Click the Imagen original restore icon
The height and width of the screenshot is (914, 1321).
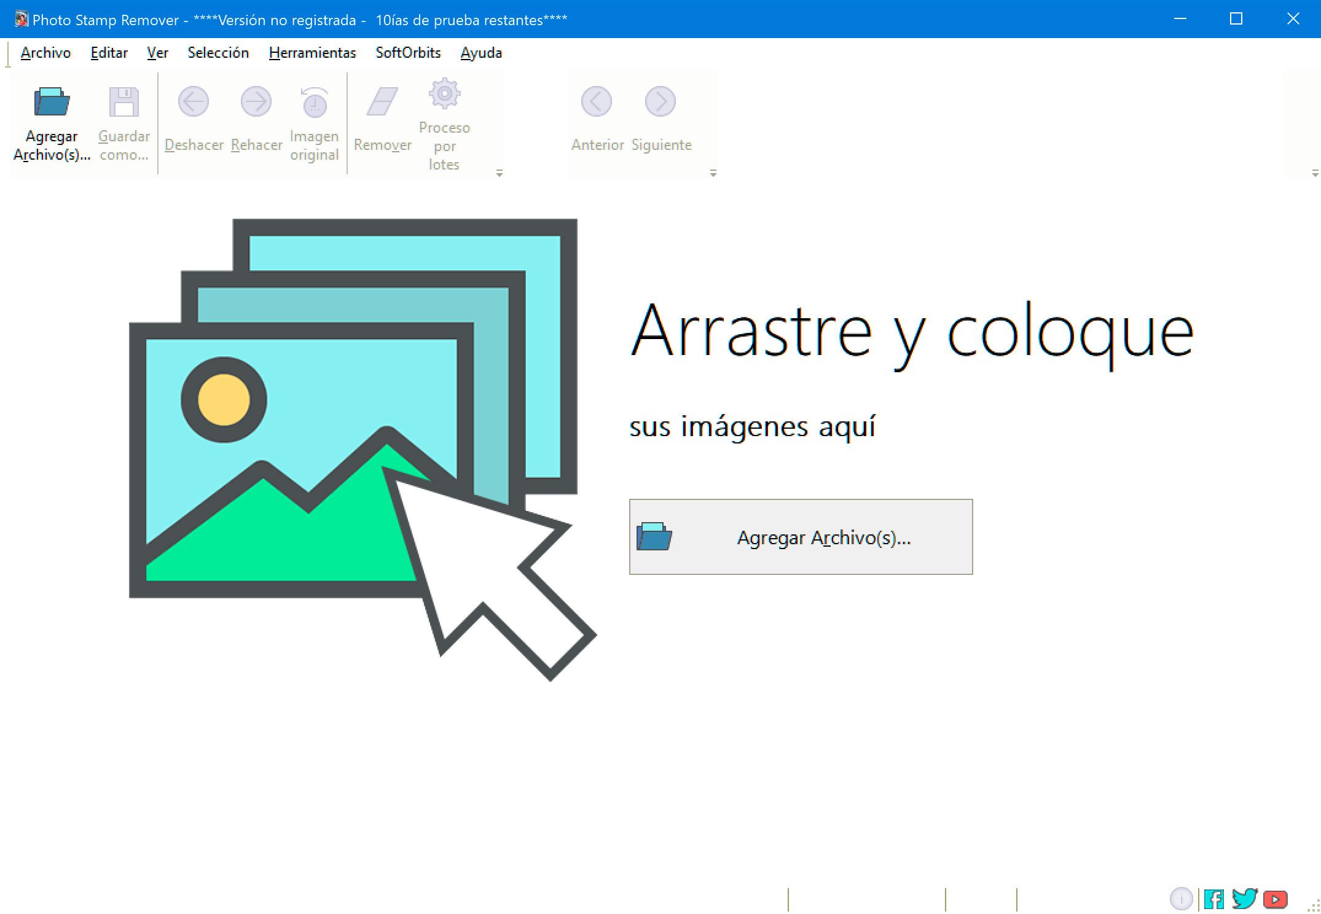315,102
